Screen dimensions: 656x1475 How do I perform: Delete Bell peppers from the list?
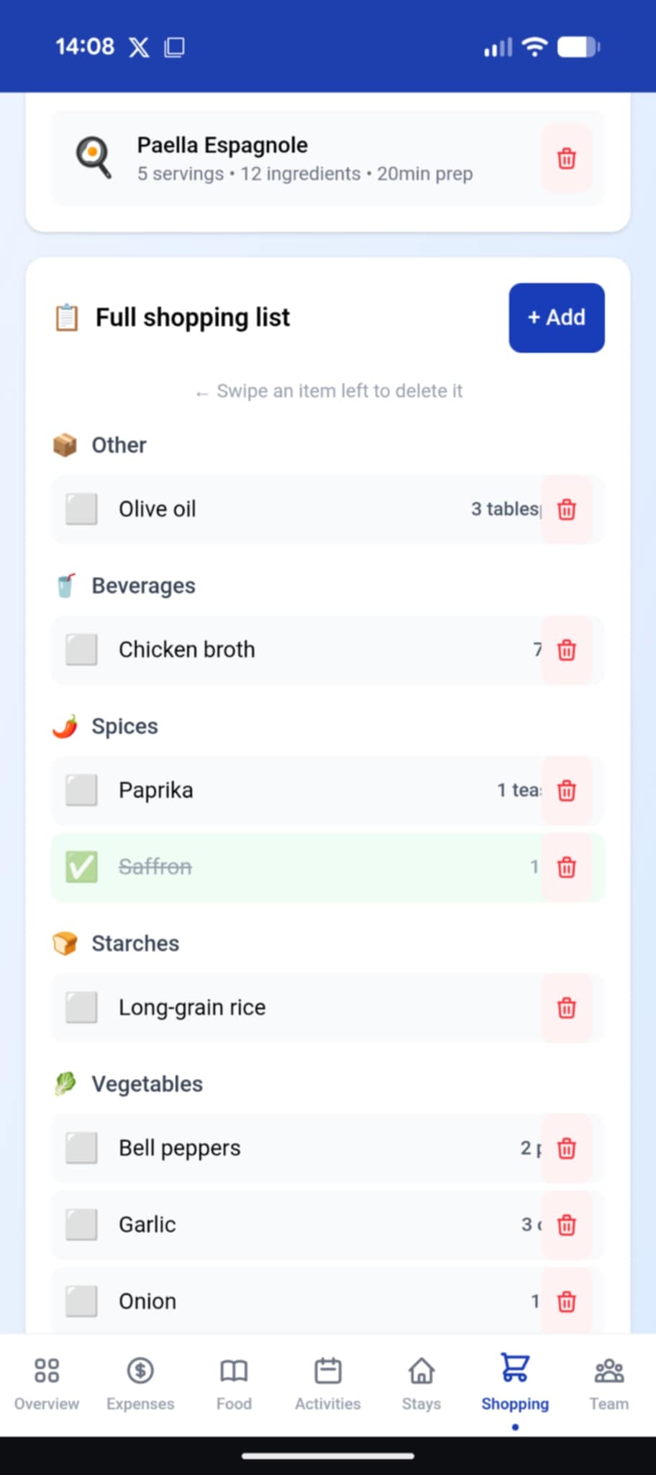click(x=566, y=1148)
